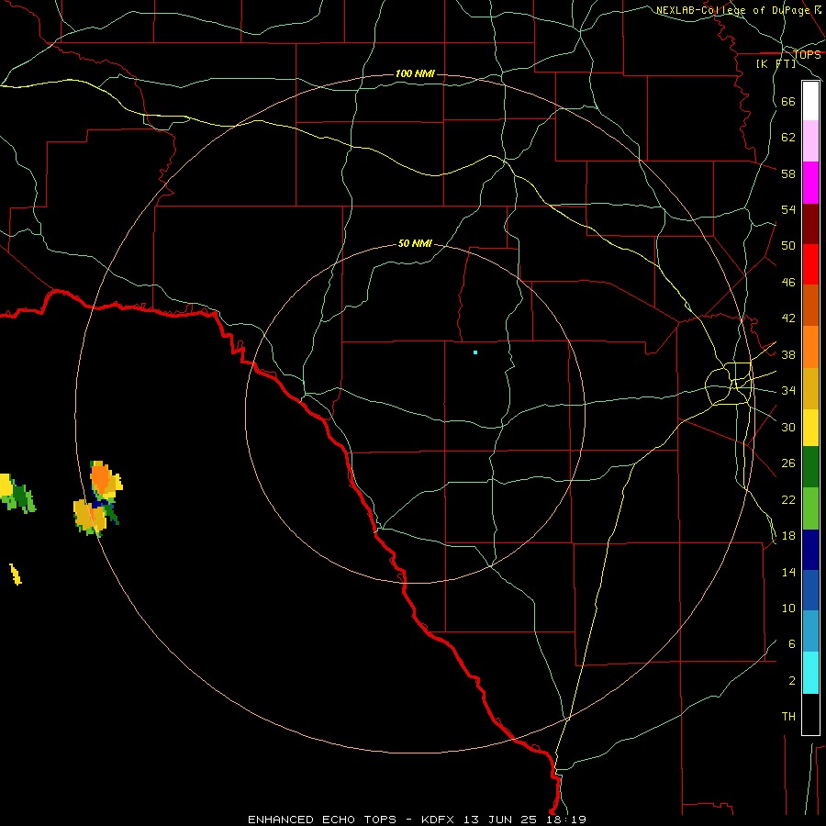Pick the cyan legend swatch near 2
The height and width of the screenshot is (826, 826).
810,673
